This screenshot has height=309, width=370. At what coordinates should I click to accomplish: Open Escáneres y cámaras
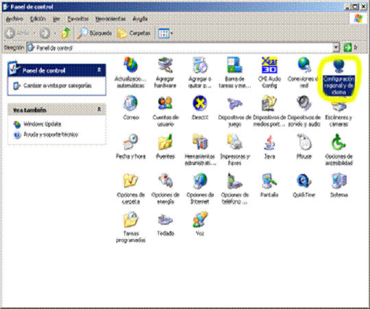click(x=338, y=114)
